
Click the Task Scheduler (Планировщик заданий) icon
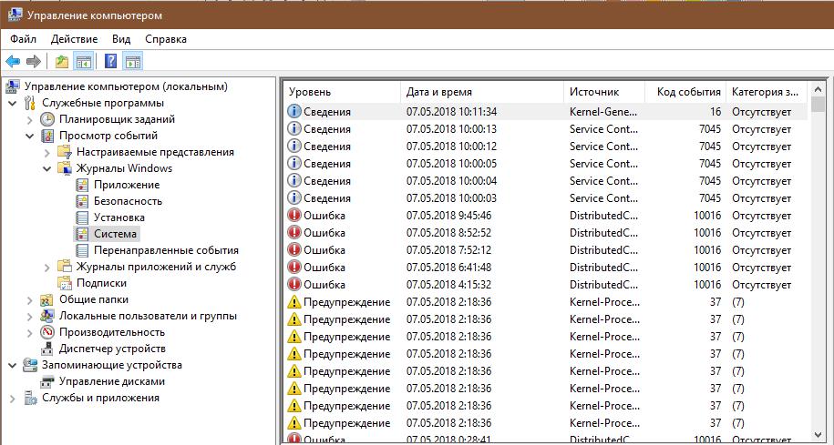[x=47, y=119]
